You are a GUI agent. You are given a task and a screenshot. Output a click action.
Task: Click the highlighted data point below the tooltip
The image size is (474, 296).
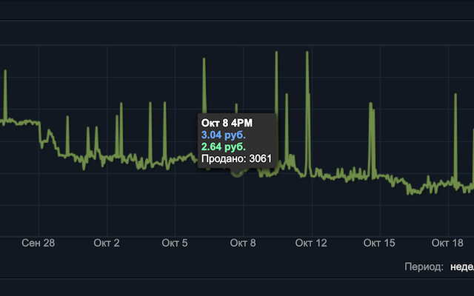pyautogui.click(x=237, y=172)
